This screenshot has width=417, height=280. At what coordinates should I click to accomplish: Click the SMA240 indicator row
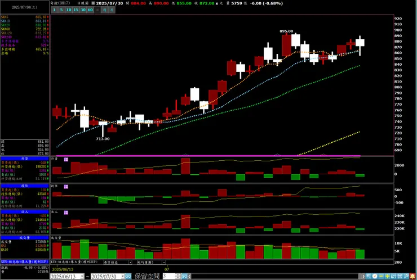coord(25,37)
